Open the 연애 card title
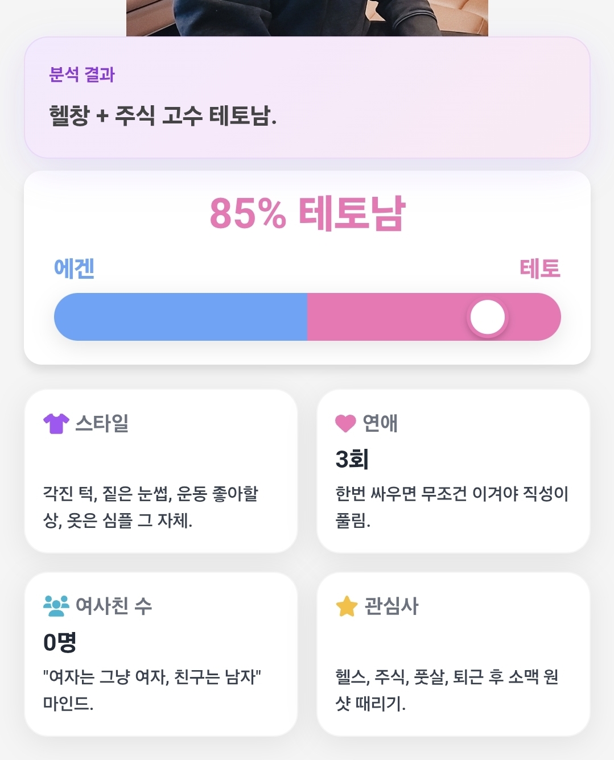 pyautogui.click(x=380, y=423)
